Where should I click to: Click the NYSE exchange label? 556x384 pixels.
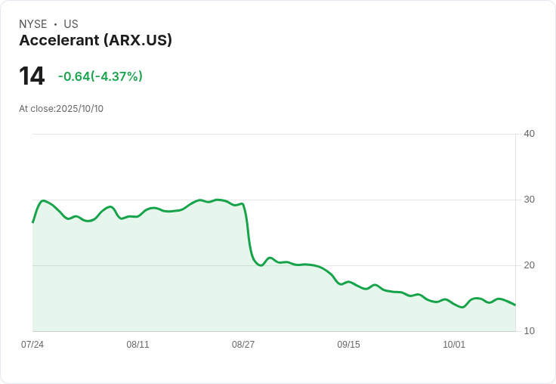(x=33, y=24)
